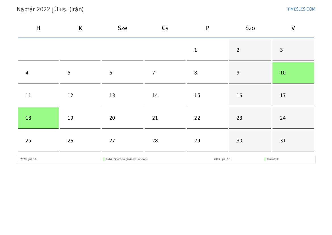Click the Elárulták legend entry

point(273,159)
